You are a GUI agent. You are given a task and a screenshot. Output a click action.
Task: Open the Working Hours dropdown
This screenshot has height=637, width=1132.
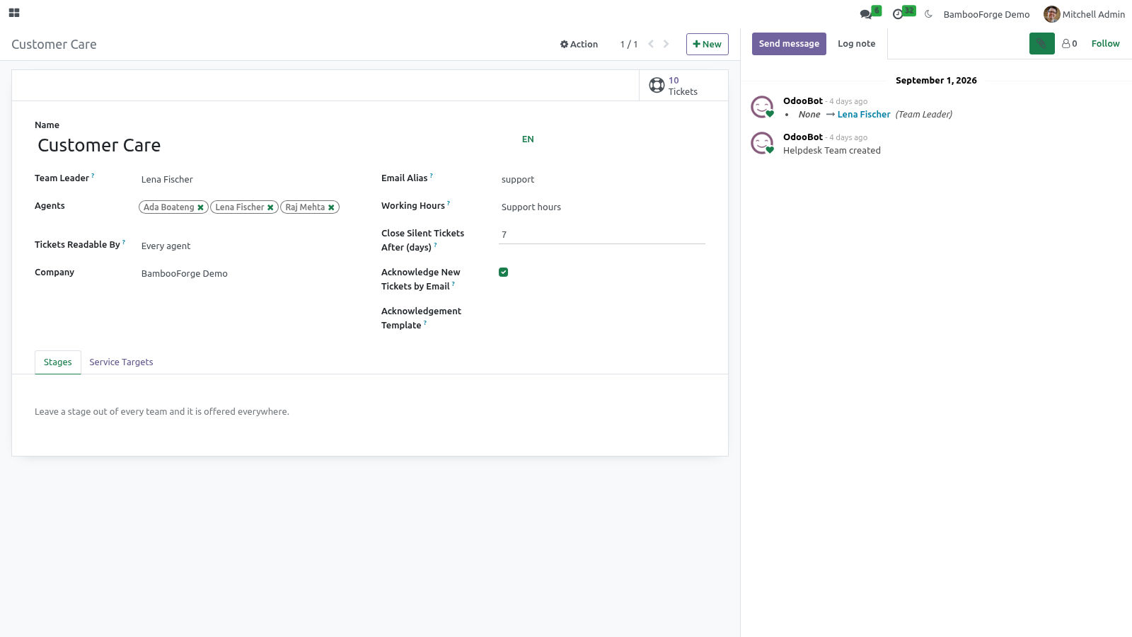(x=602, y=207)
